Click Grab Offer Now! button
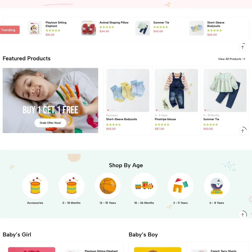Image resolution: width=252 pixels, height=252 pixels. (50, 123)
